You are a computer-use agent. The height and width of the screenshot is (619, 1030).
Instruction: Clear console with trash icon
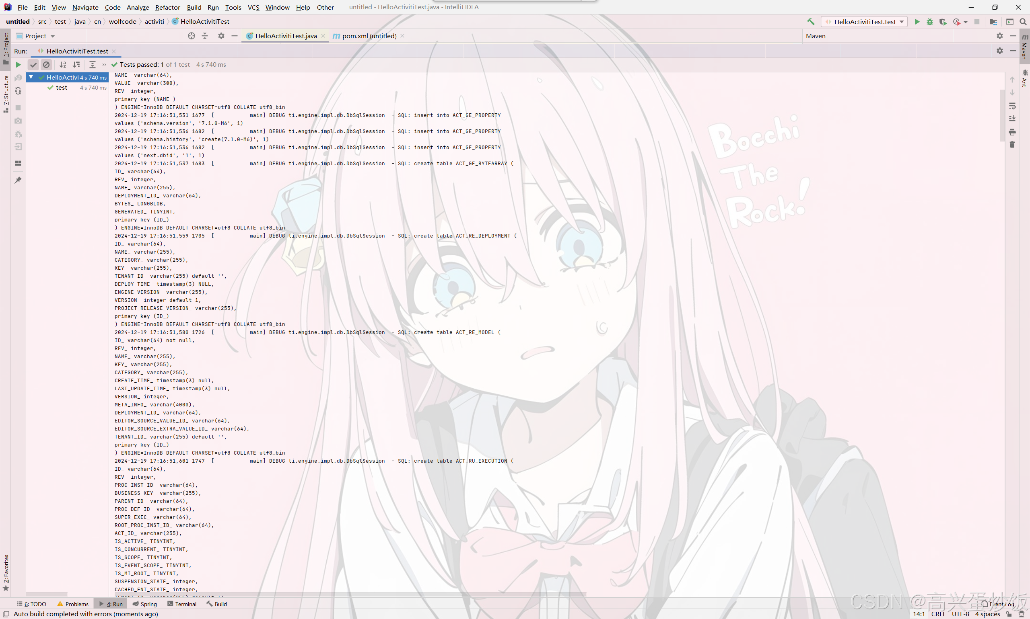[1012, 145]
